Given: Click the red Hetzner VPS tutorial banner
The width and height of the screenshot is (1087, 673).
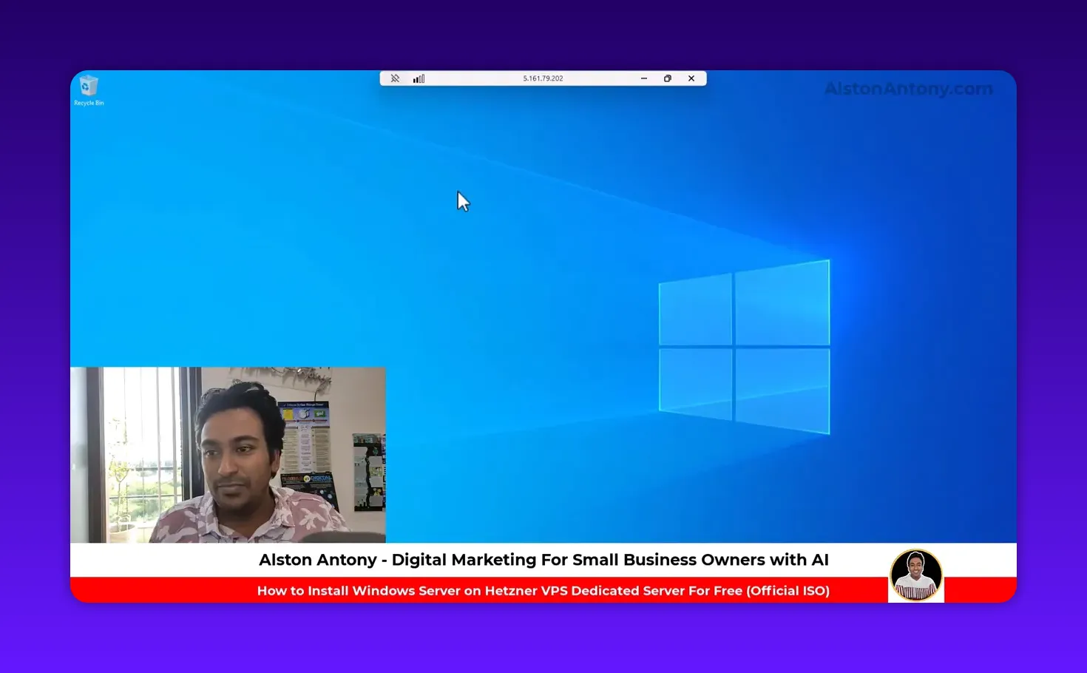Looking at the screenshot, I should pos(543,590).
